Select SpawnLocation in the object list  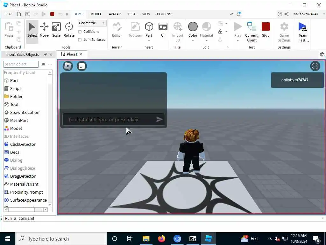pyautogui.click(x=25, y=113)
